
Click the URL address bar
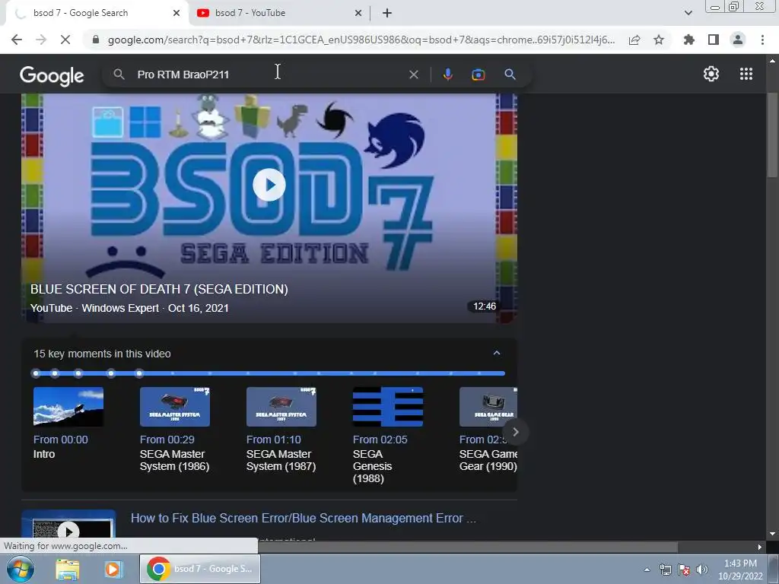pos(361,40)
